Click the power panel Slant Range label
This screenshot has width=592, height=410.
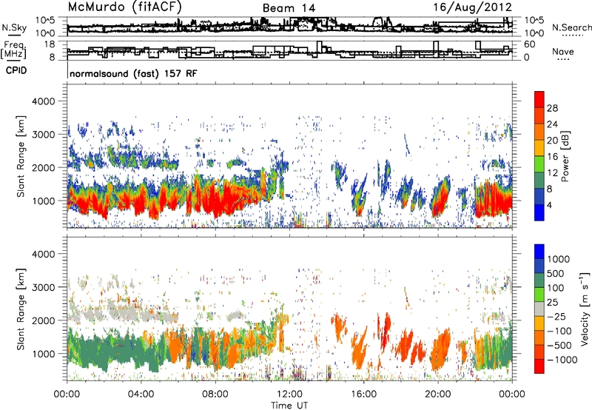click(x=21, y=156)
